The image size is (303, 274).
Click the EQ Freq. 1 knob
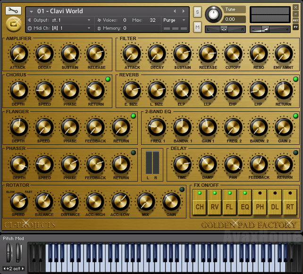click(x=157, y=127)
